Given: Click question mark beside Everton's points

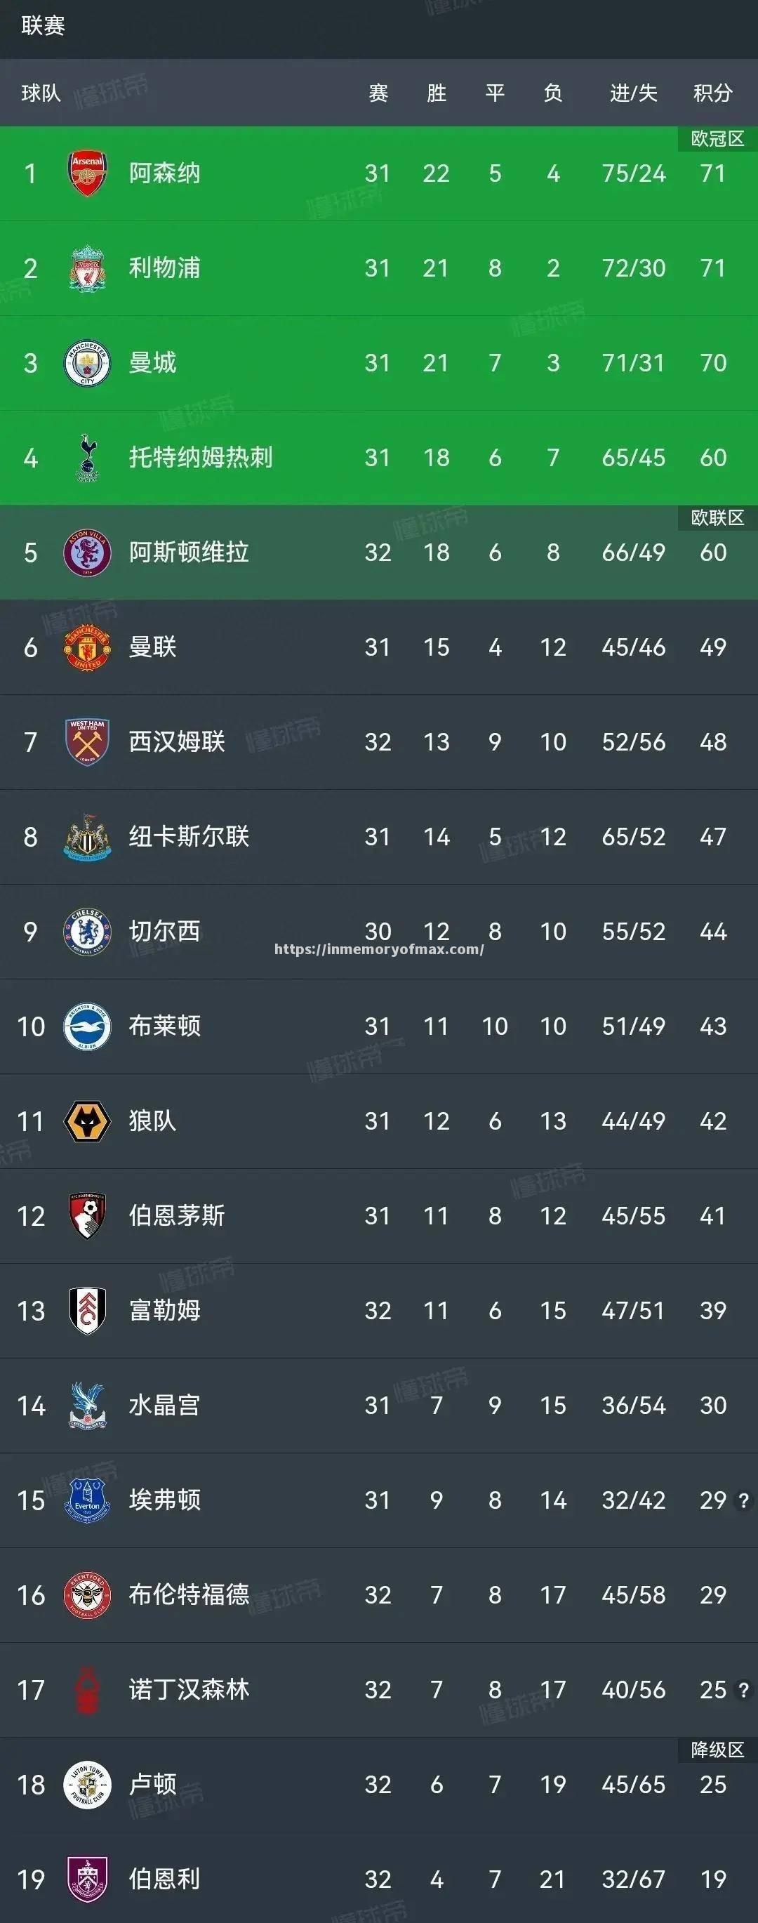Looking at the screenshot, I should (743, 1500).
